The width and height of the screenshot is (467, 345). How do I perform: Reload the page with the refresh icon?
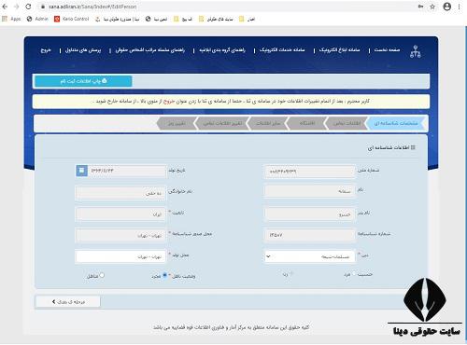(x=28, y=7)
